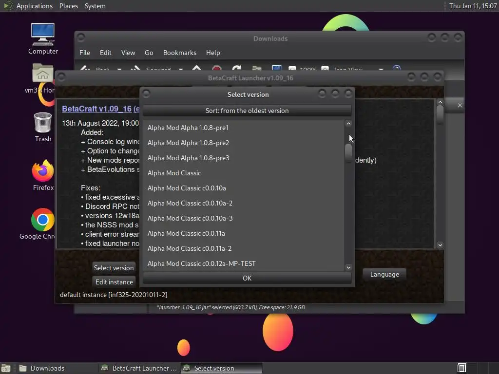The image size is (499, 374).
Task: Open the Applications menu
Action: pos(35,6)
